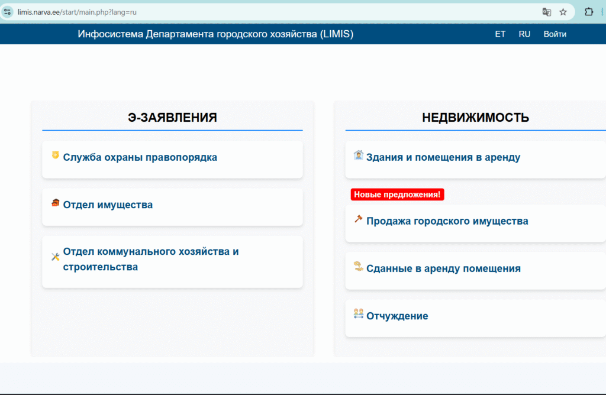The image size is (606, 395).
Task: Open the browser extensions puzzle icon
Action: pyautogui.click(x=589, y=12)
